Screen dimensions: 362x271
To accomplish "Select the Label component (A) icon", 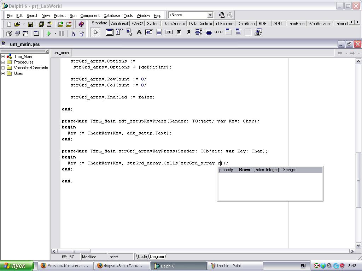I will (139, 32).
